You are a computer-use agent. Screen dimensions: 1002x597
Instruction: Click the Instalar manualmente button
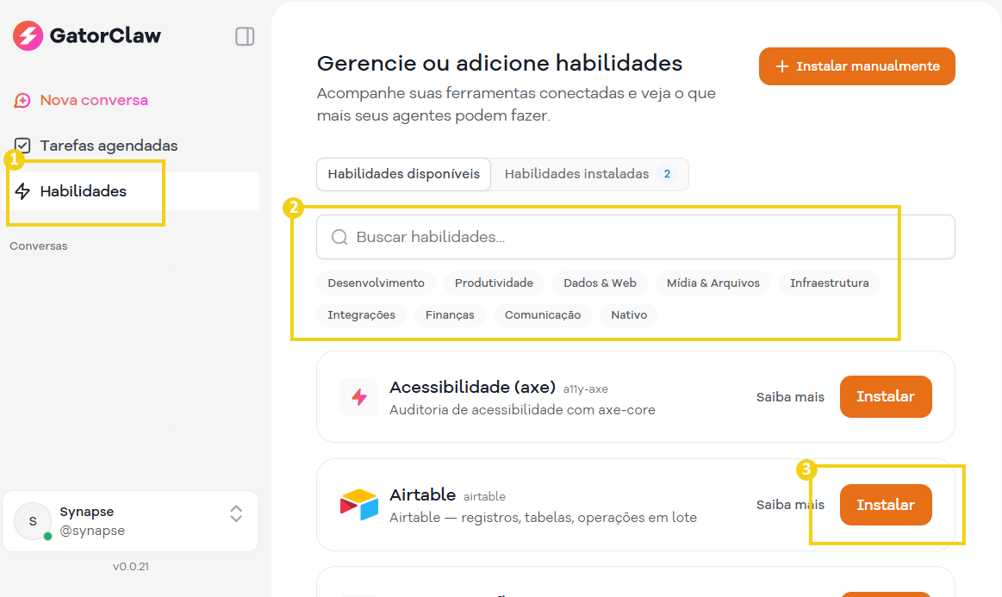[856, 65]
